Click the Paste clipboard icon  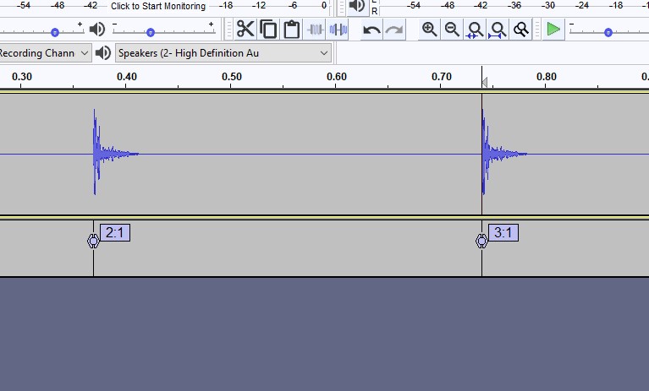point(292,30)
